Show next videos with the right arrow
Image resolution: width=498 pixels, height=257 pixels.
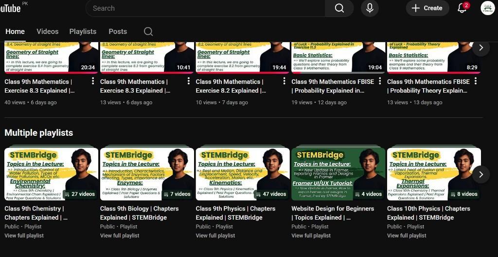click(481, 48)
